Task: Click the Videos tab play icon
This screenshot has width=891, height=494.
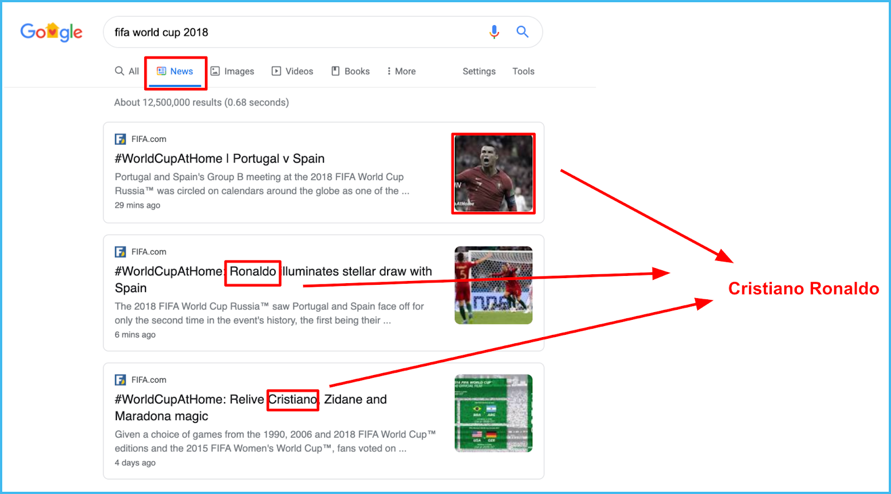Action: click(276, 71)
